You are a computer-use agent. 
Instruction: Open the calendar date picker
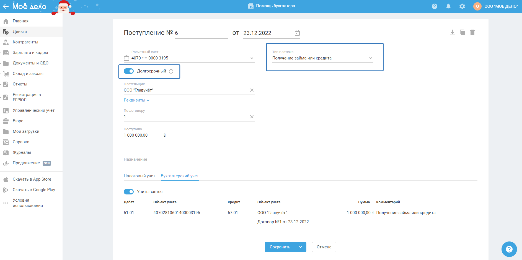[x=297, y=33]
